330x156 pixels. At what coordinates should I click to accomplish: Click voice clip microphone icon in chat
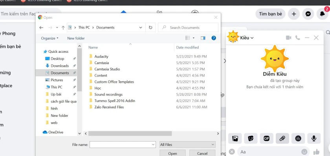coord(314,138)
